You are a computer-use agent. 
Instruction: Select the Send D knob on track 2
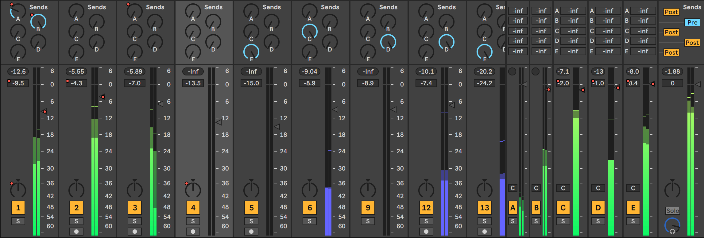pos(96,42)
